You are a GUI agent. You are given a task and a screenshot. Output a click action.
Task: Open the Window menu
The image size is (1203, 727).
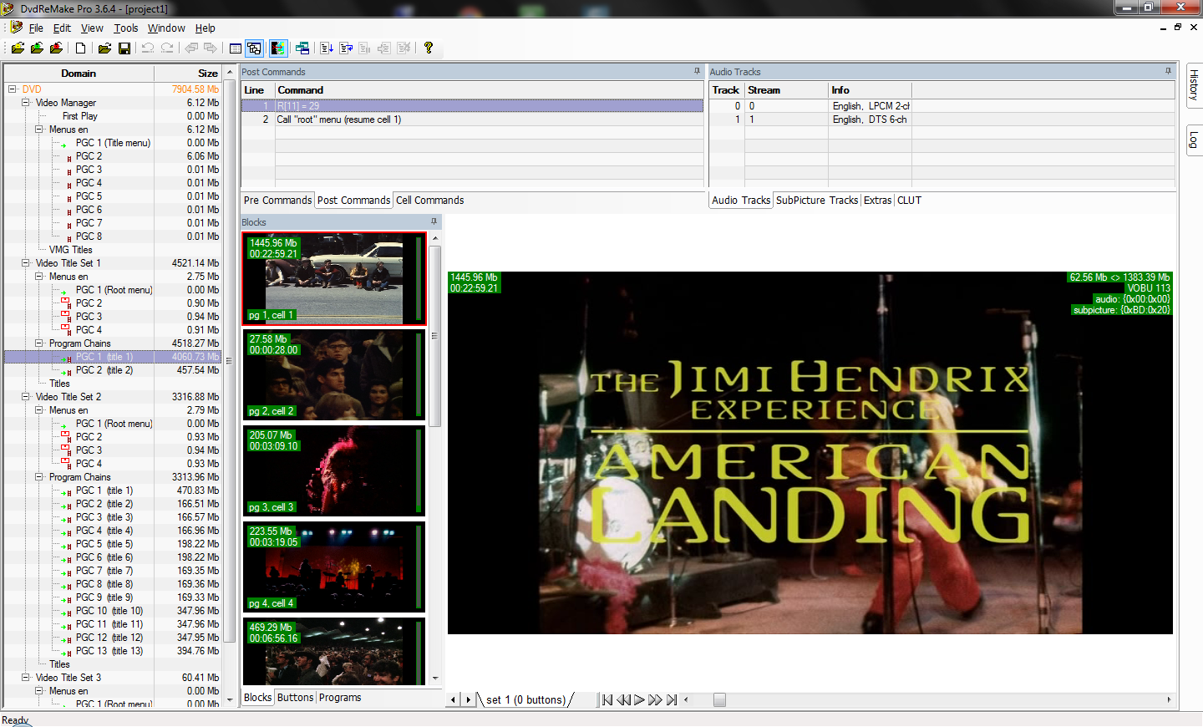[166, 28]
